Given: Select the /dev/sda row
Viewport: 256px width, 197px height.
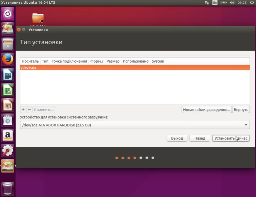Looking at the screenshot, I should click(x=135, y=67).
